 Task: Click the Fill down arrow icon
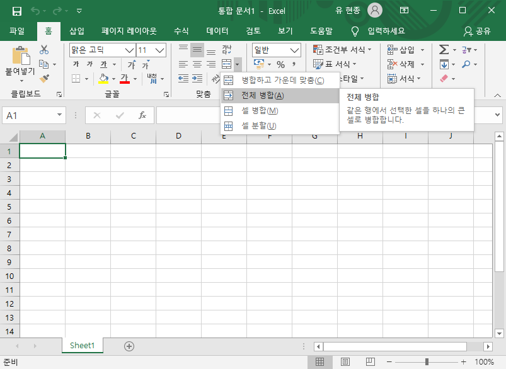point(444,64)
